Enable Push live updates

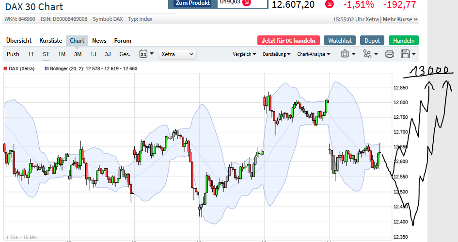pos(13,54)
